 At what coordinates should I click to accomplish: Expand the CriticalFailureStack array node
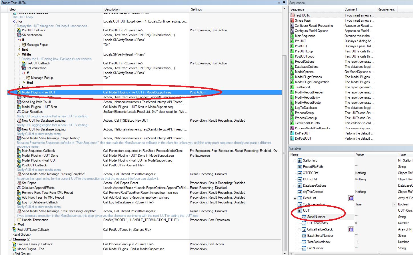299,230
